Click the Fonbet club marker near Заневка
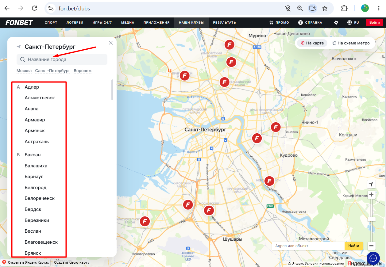Screen dimensions: 386x267 276,127
